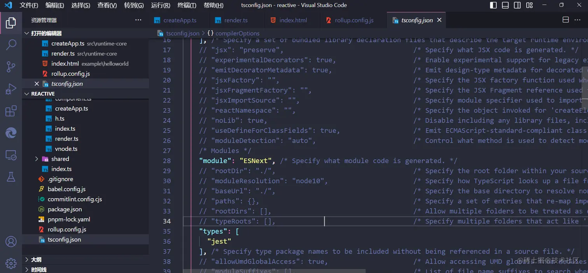This screenshot has height=273, width=588.
Task: Open the Manage gear icon
Action: click(x=11, y=263)
